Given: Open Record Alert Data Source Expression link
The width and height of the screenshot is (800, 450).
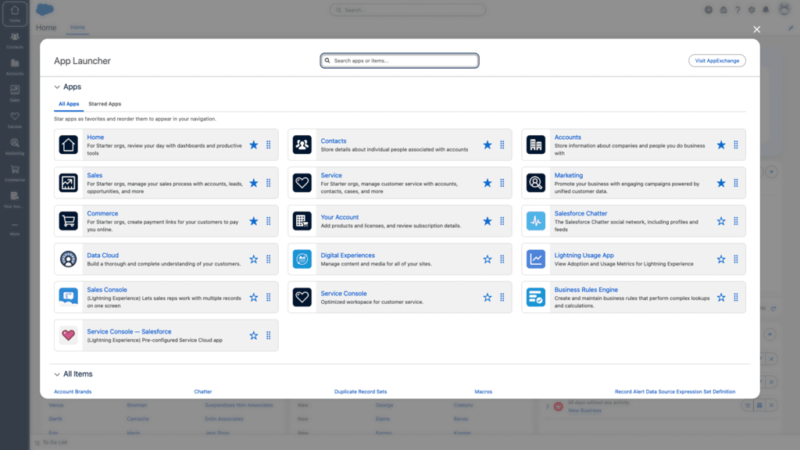Looking at the screenshot, I should (675, 392).
